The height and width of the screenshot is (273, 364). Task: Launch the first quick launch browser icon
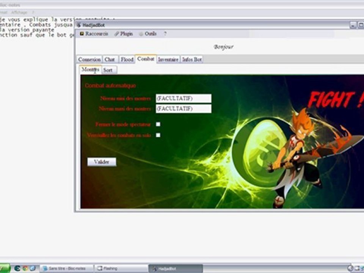17,268
